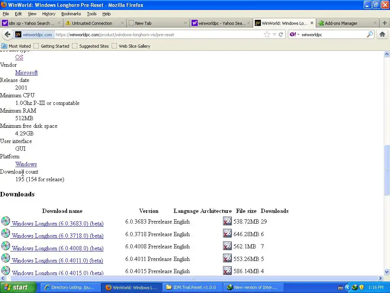
Task: Click the disc icon beside Longhorn 6.0.4011.0
Action: click(x=5, y=258)
